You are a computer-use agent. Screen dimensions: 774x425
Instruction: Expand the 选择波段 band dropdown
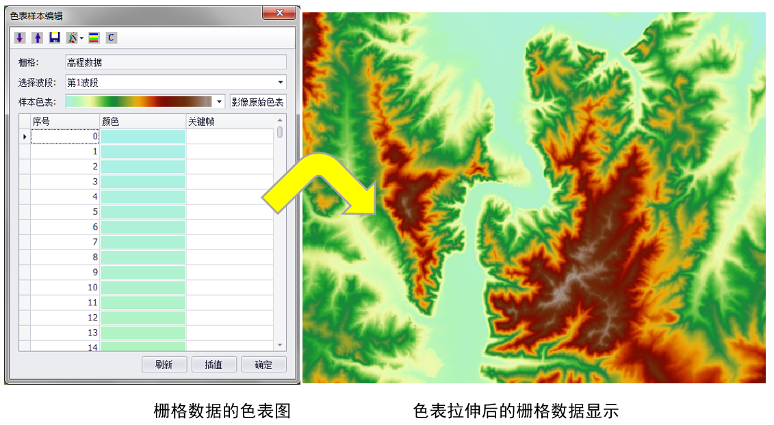click(281, 83)
